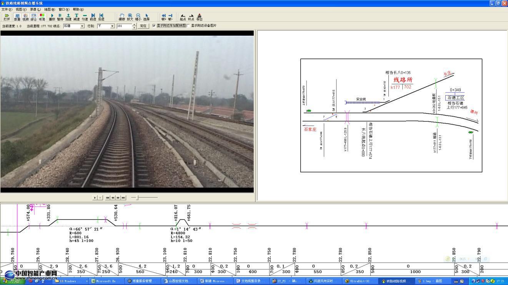This screenshot has height=285, width=508.
Task: Enable 显示附近设备图片 checkbox
Action: coord(188,26)
